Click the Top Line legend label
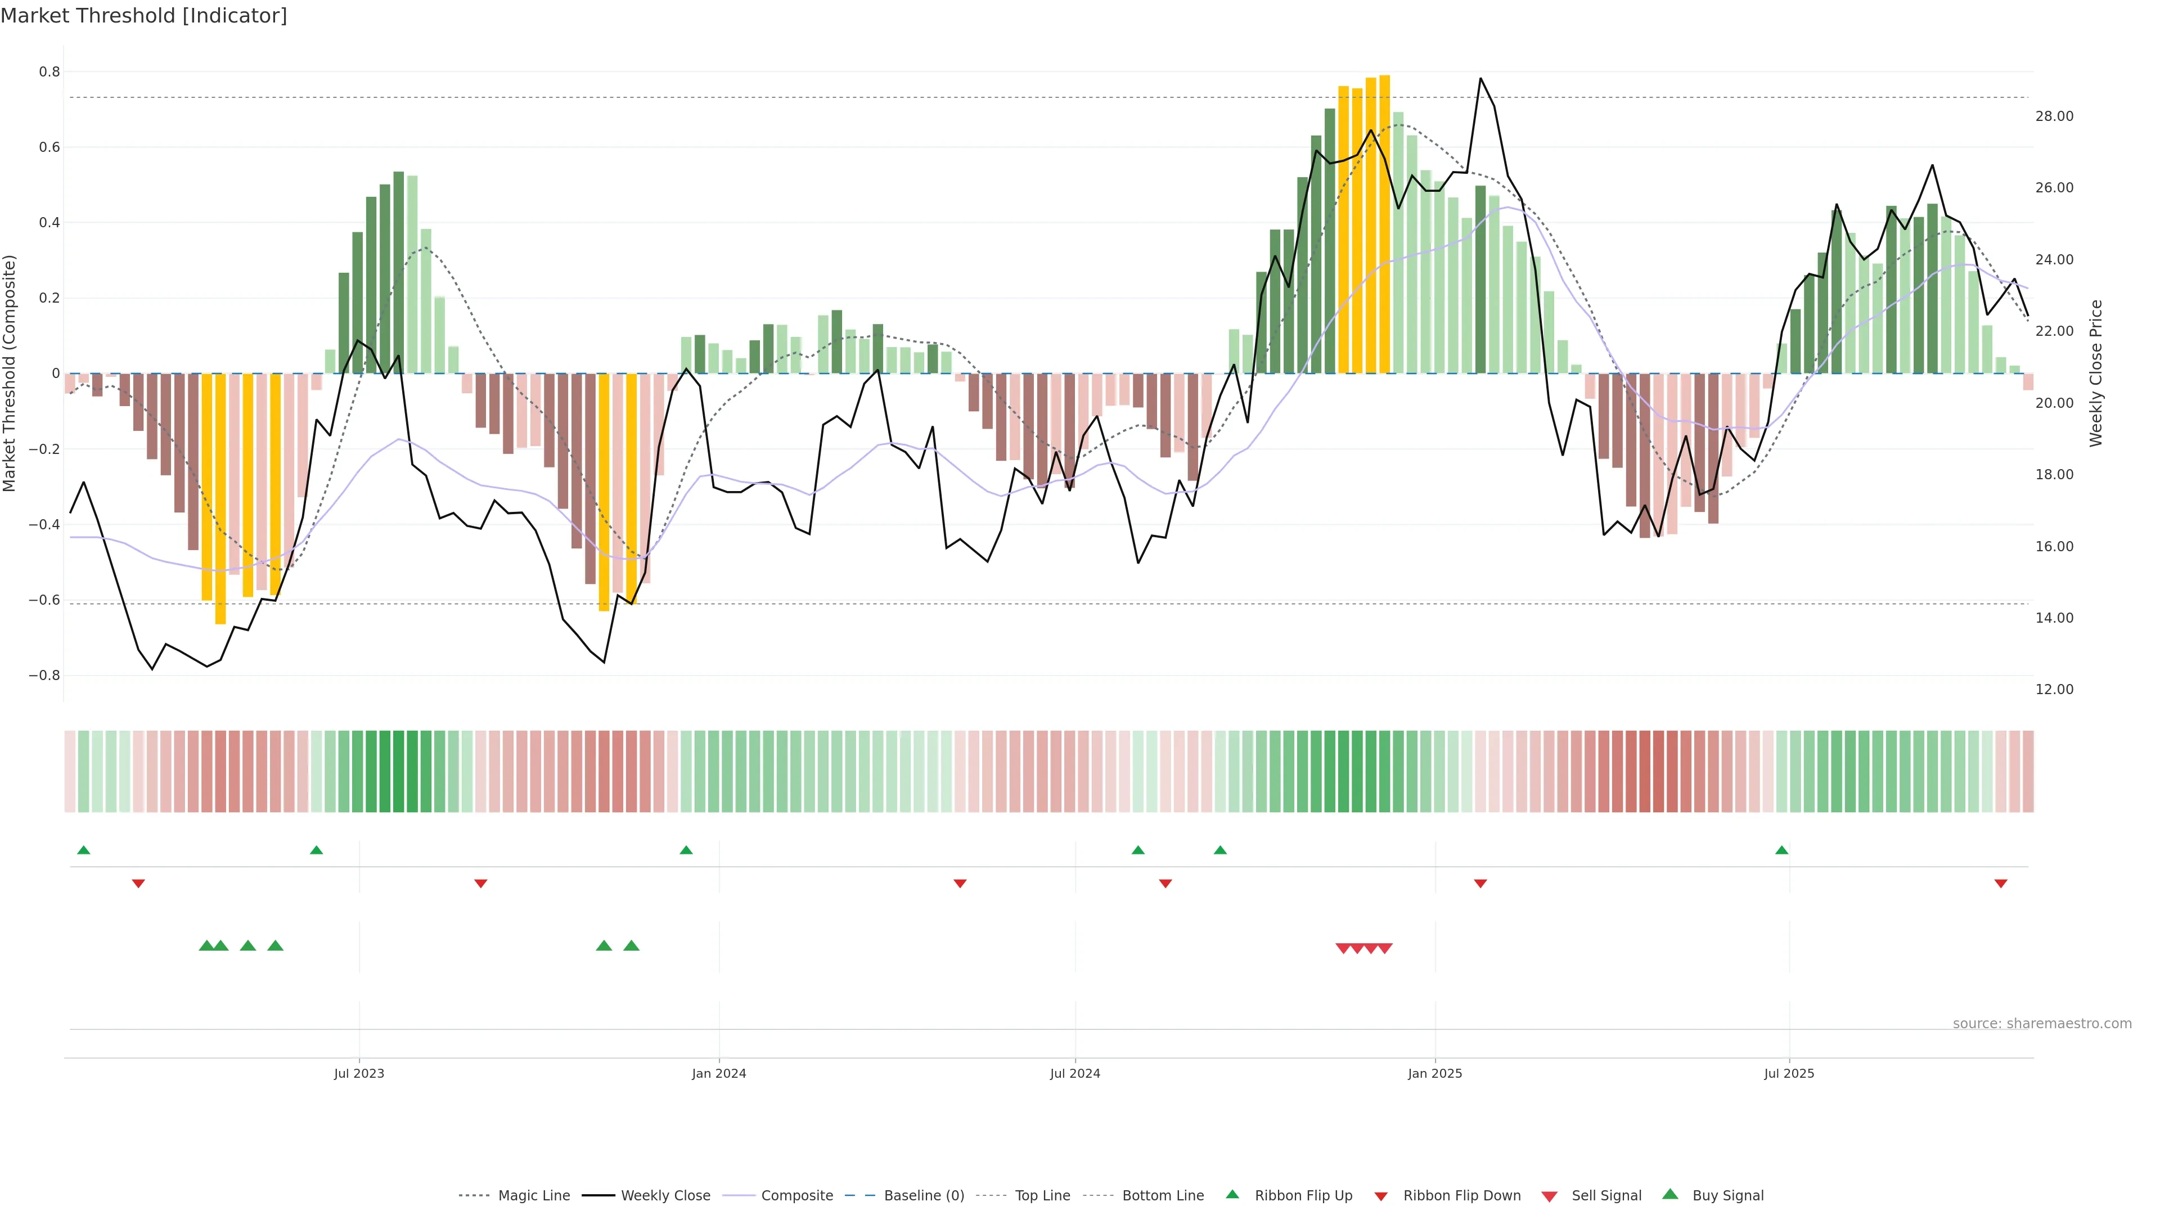 1042,1196
